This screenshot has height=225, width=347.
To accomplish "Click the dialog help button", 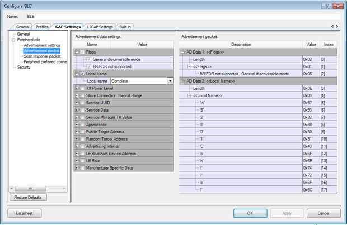I will [326, 6].
